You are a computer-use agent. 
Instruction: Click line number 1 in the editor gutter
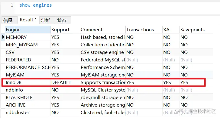(12, 5)
